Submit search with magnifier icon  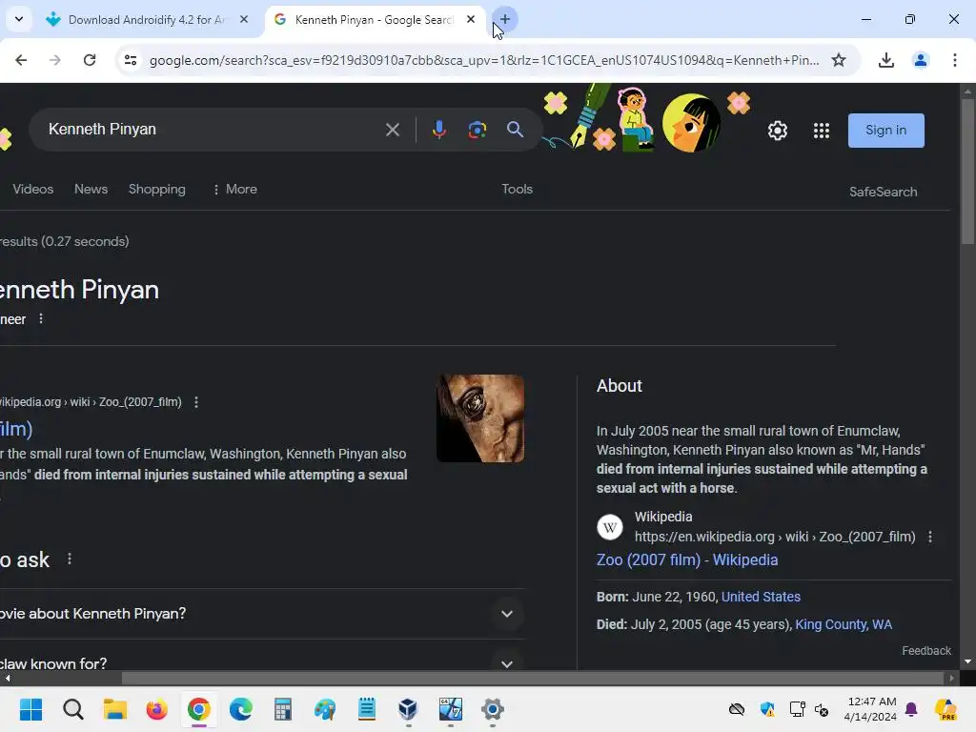point(515,130)
